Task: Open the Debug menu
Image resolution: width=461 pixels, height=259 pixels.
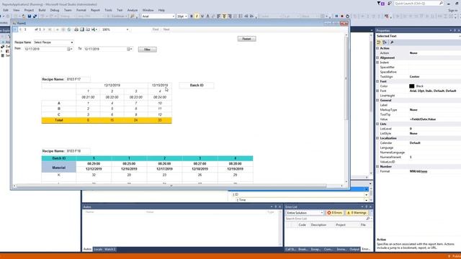Action: [55, 10]
